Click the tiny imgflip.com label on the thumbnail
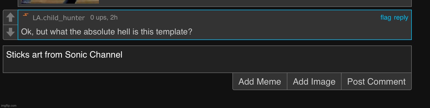This screenshot has height=108, width=430. pos(25,2)
